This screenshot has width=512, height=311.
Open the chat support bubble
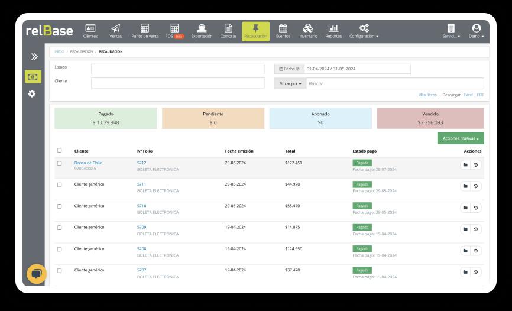[36, 274]
